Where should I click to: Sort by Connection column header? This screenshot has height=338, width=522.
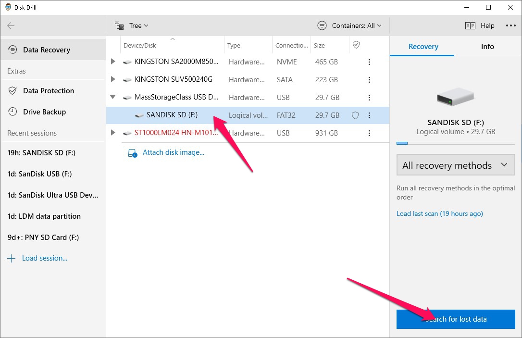pos(292,45)
